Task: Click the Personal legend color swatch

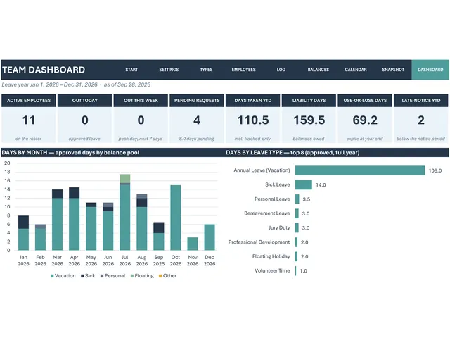Action: pyautogui.click(x=102, y=276)
